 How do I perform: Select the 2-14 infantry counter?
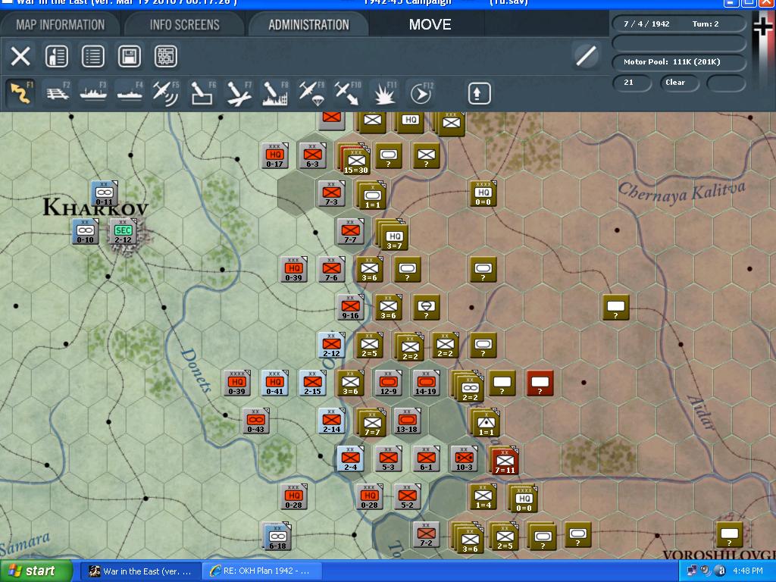coord(331,421)
